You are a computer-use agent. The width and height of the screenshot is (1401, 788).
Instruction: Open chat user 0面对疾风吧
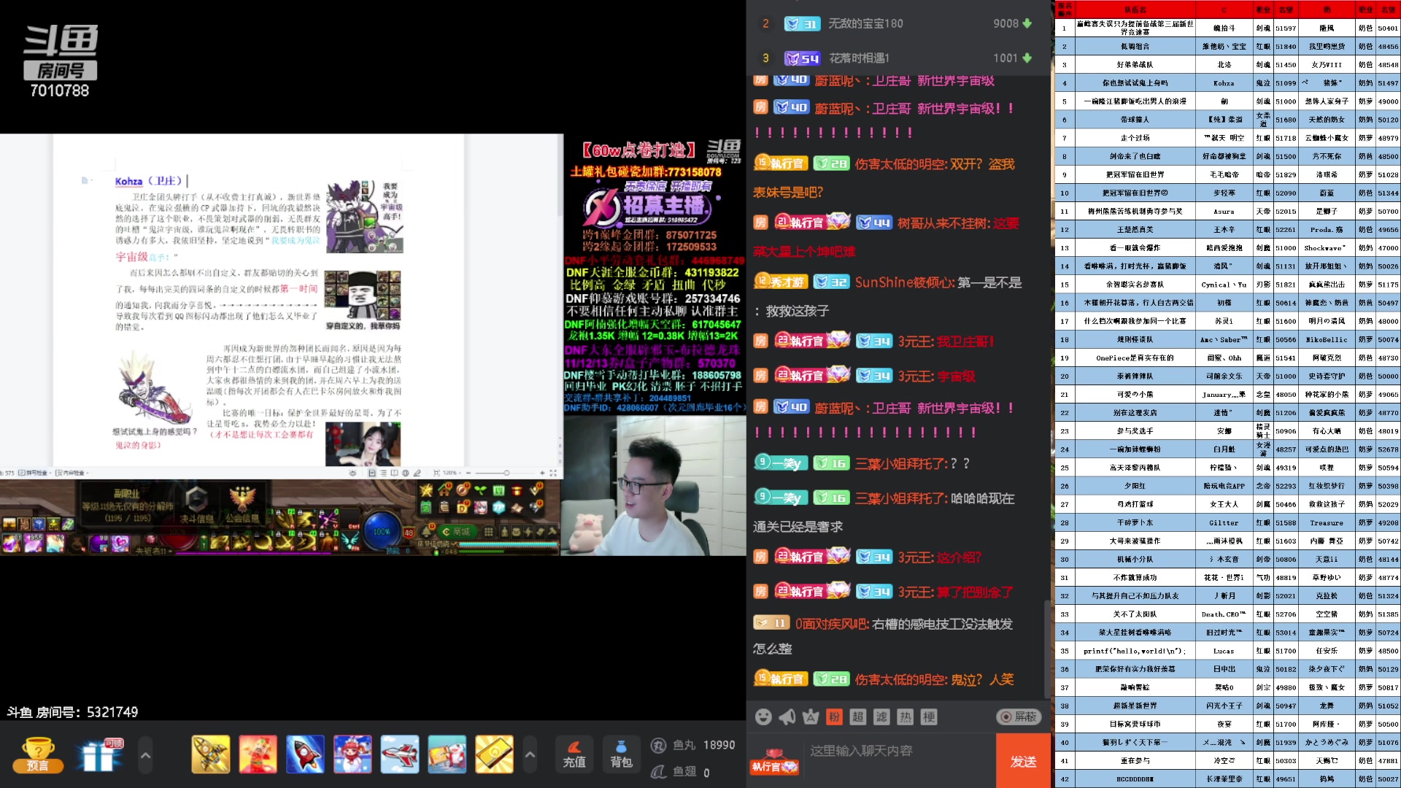click(x=831, y=624)
